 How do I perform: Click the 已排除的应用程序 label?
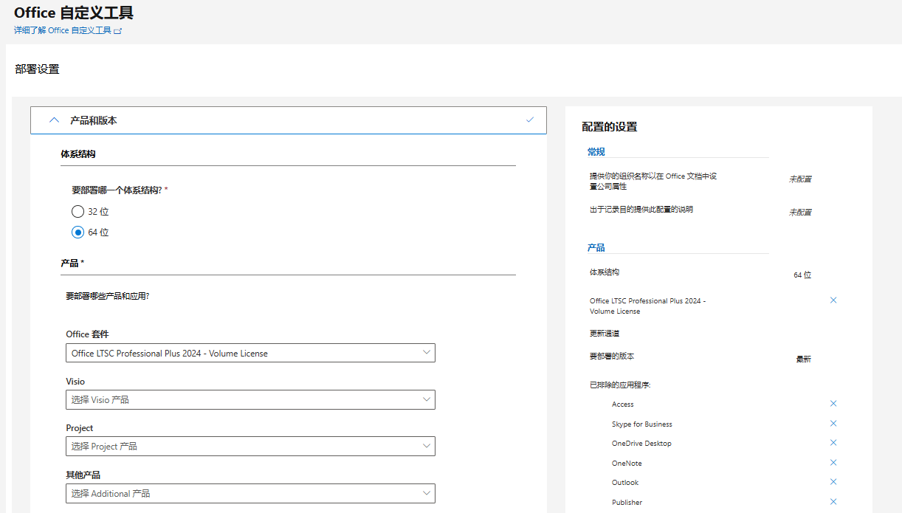(x=620, y=385)
